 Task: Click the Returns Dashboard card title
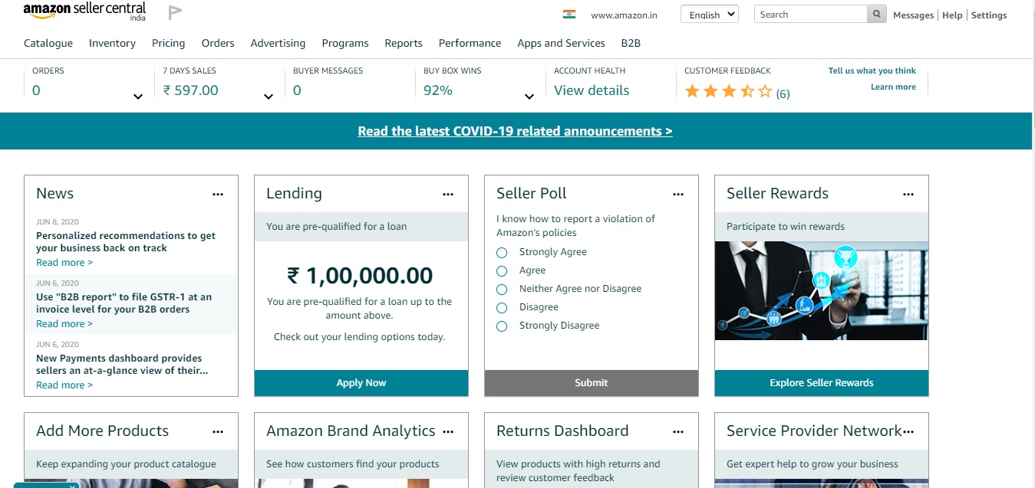pyautogui.click(x=562, y=431)
